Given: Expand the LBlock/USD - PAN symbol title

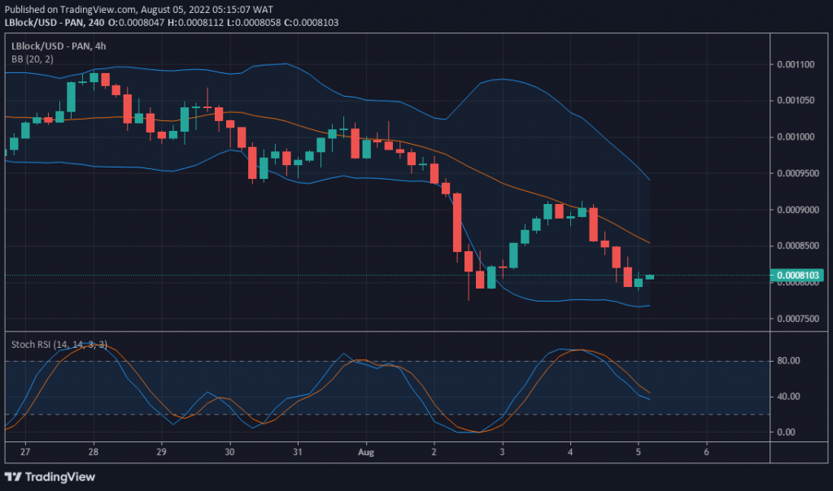Looking at the screenshot, I should pyautogui.click(x=49, y=46).
